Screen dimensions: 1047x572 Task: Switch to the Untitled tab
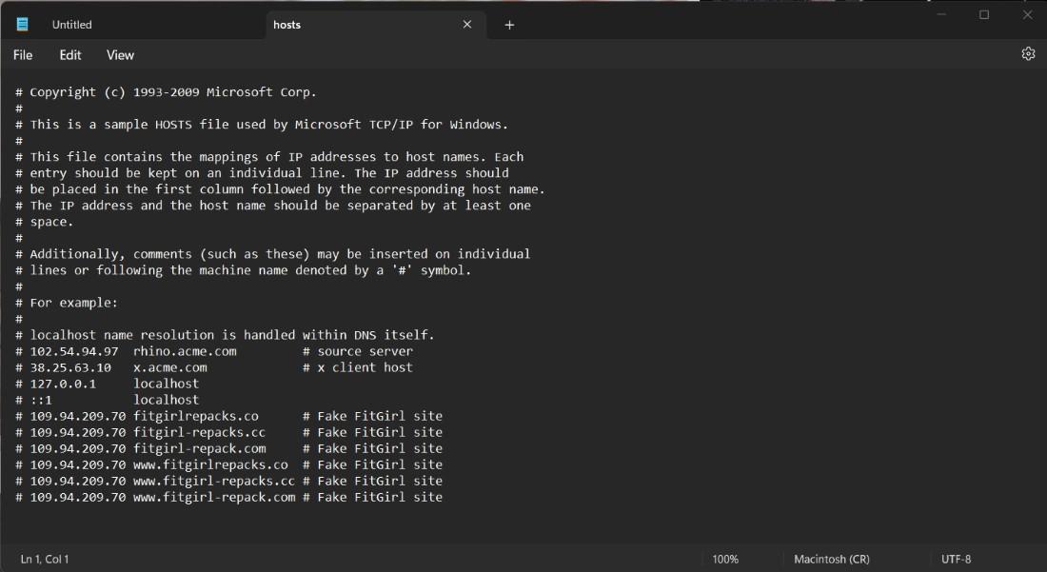tap(72, 25)
